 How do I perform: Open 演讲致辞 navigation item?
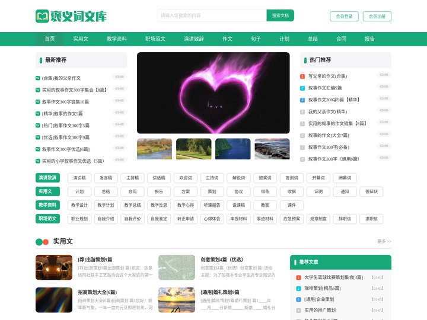tap(194, 39)
